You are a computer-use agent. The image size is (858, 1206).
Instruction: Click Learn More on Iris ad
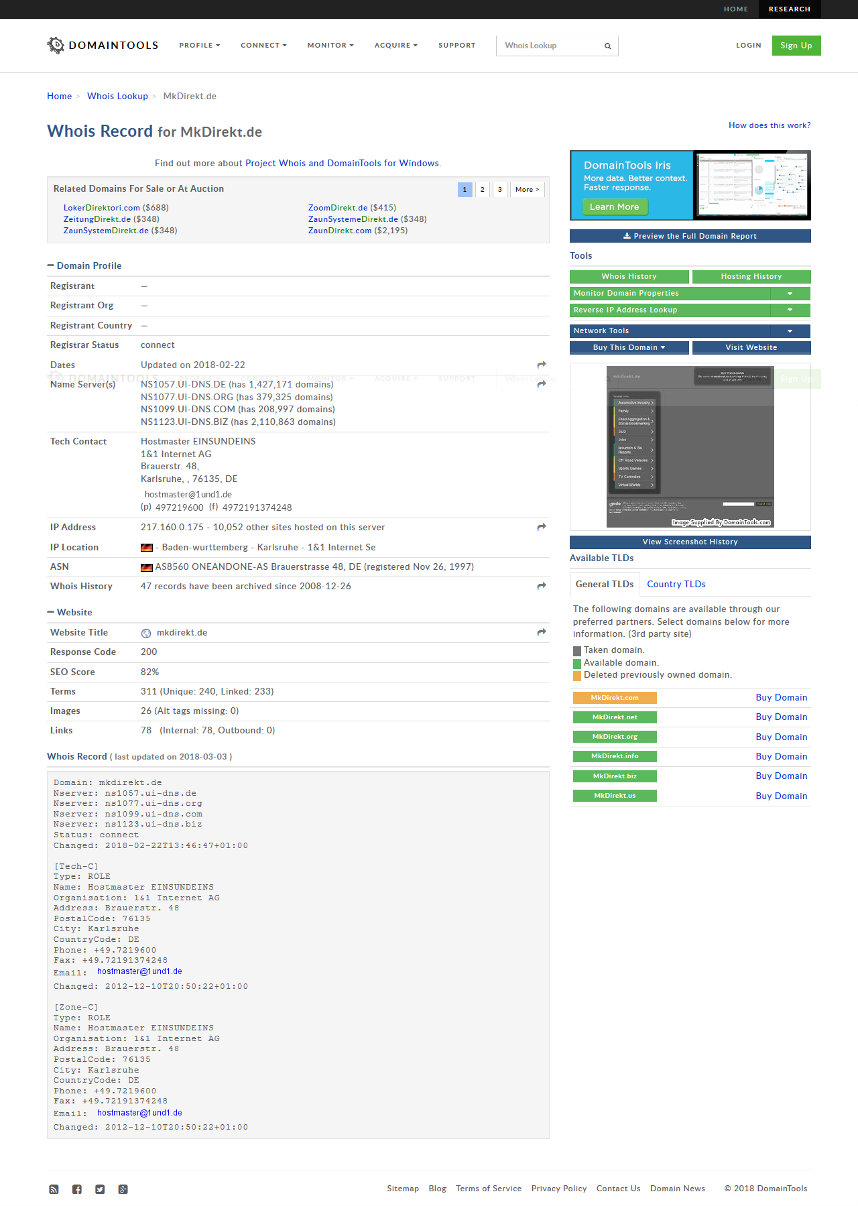tap(615, 207)
